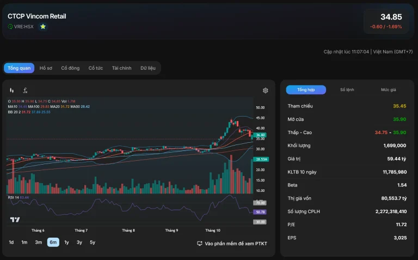Open the Cổ đông tab
Screen dimensions: 418x260
tap(70, 68)
